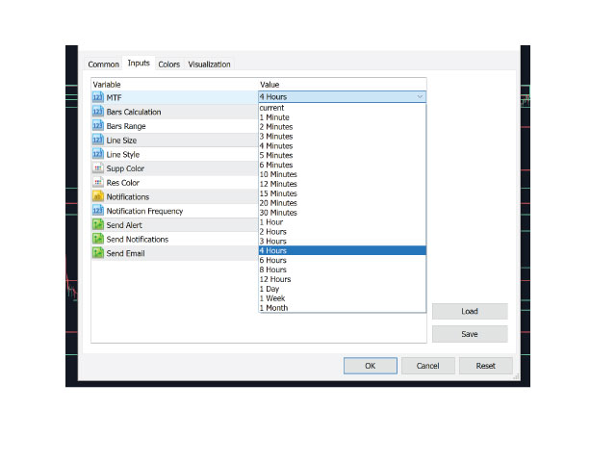Viewport: 616px width, 462px height.
Task: Click the 'Supp Color' variable name
Action: [125, 168]
